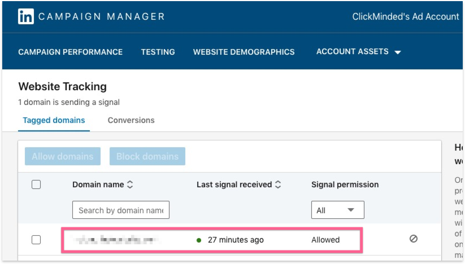Click the green signal status dot

point(199,240)
